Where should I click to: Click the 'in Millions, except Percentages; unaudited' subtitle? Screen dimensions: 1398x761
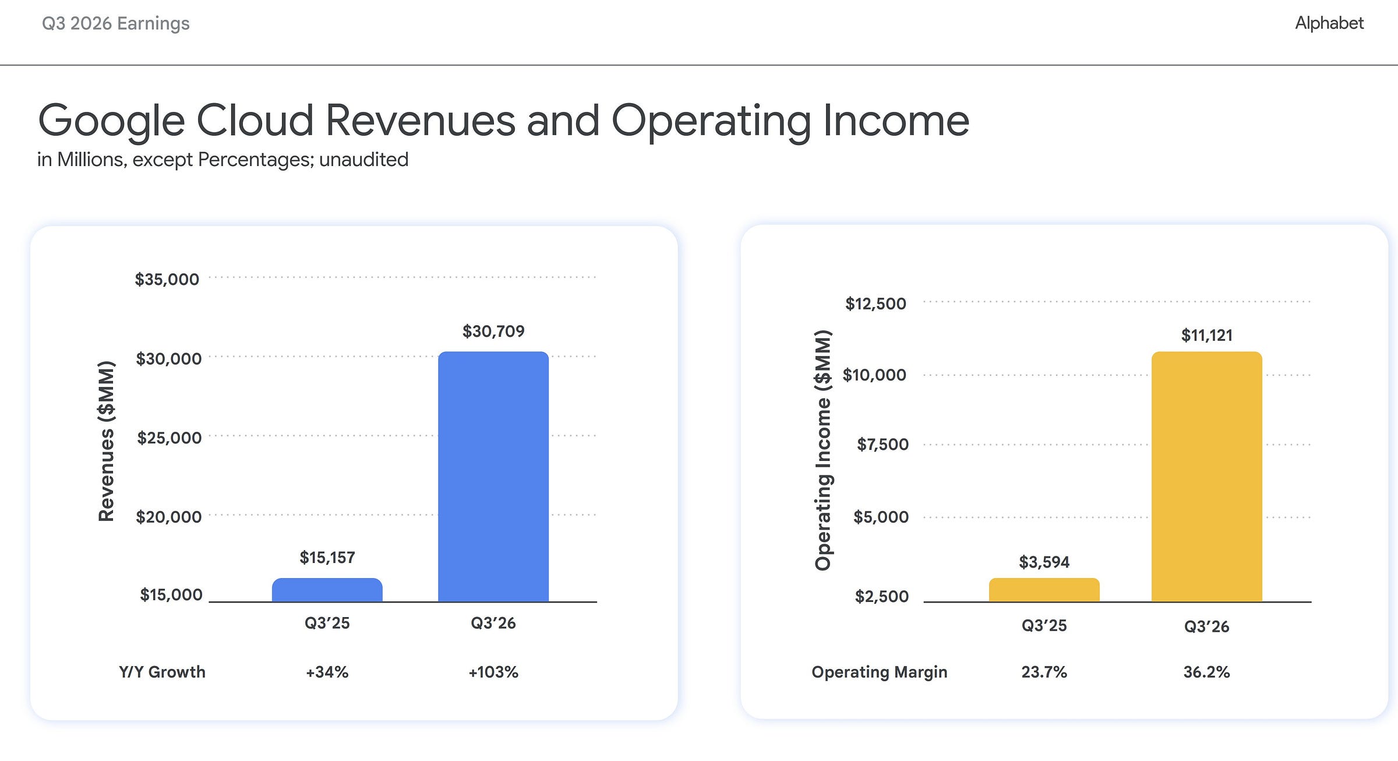(x=223, y=159)
